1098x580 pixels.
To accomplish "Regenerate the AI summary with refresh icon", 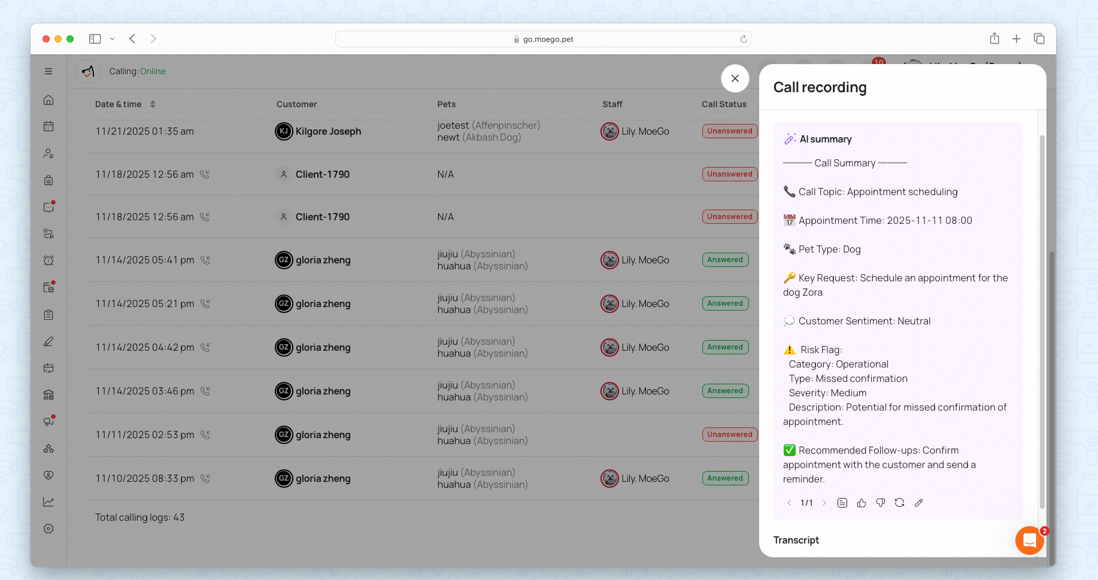I will tap(900, 503).
